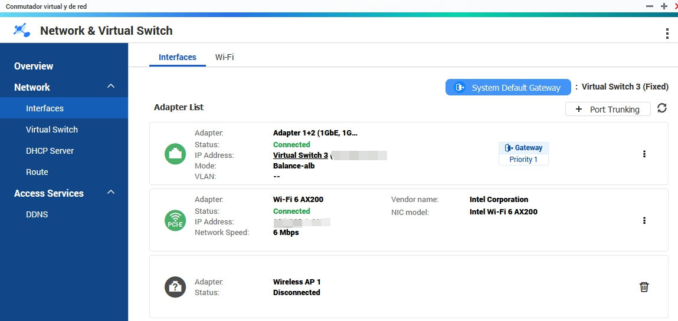Open the Virtual Switch 3 link
Screen dimensions: 678x321
(300, 155)
